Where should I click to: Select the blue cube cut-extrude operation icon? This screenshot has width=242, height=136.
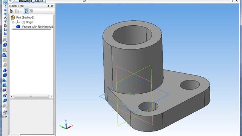5,45
